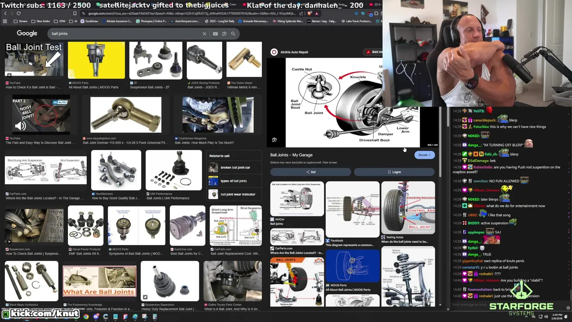Open the What Are Ball Joints thumbnail
Viewport: 572px width, 322px height.
(100, 281)
